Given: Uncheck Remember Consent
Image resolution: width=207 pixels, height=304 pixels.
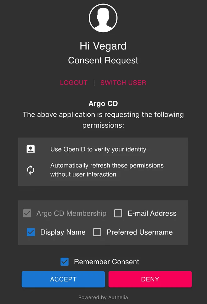Looking at the screenshot, I should (64, 262).
